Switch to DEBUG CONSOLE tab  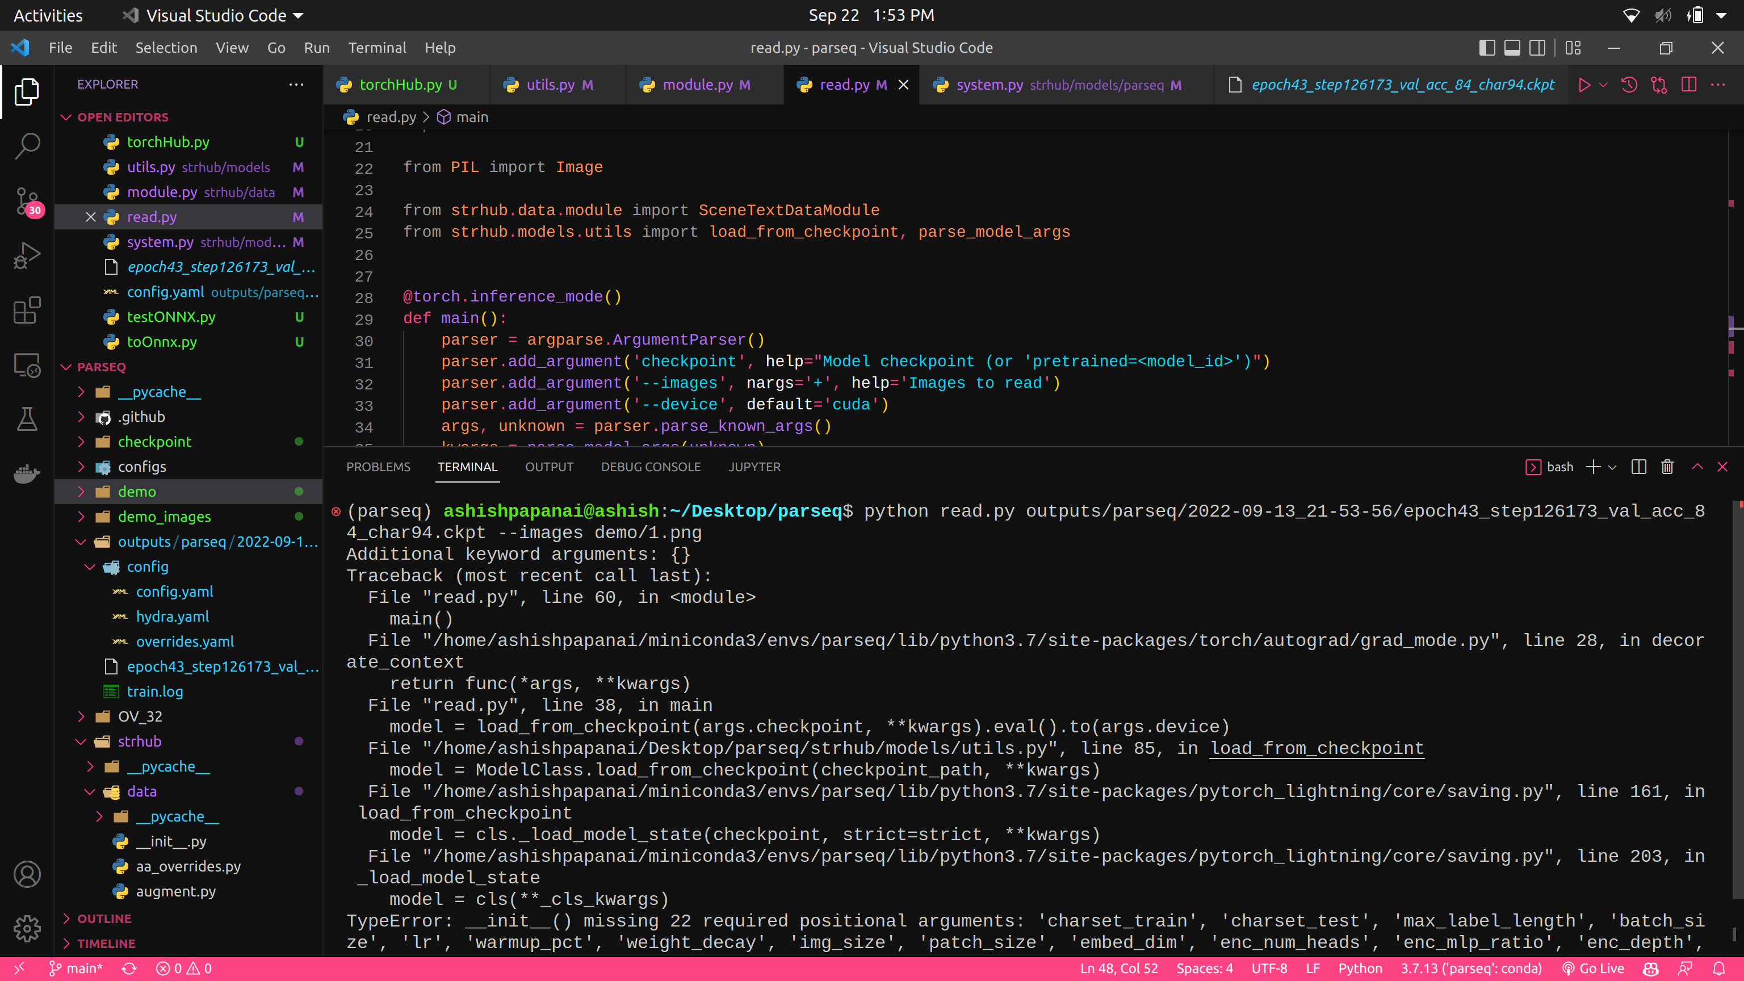(650, 467)
